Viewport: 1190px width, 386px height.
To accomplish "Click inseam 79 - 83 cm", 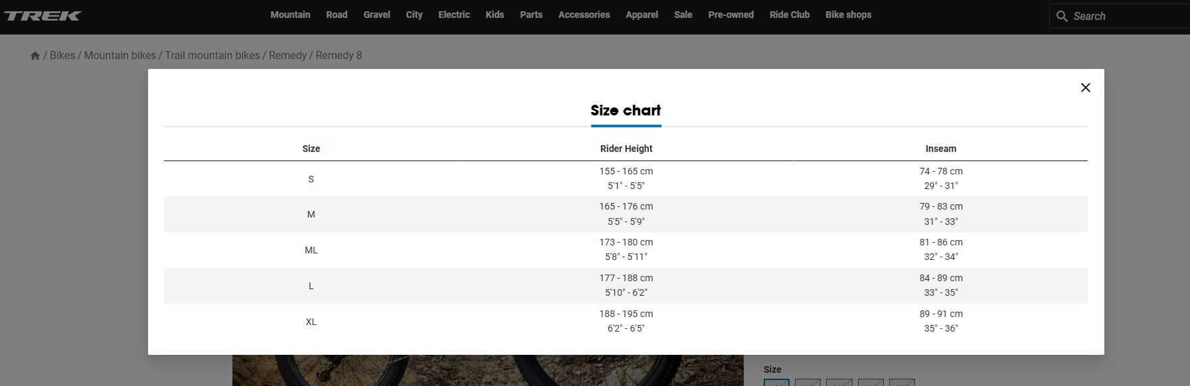I will 941,206.
